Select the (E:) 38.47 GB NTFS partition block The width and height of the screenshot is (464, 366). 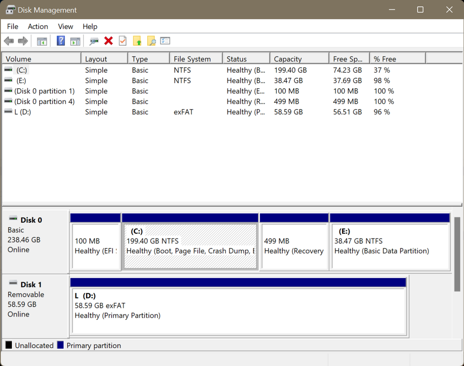[390, 242]
